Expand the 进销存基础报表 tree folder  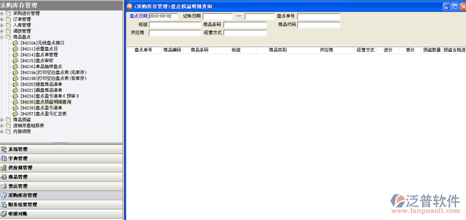click(2, 125)
